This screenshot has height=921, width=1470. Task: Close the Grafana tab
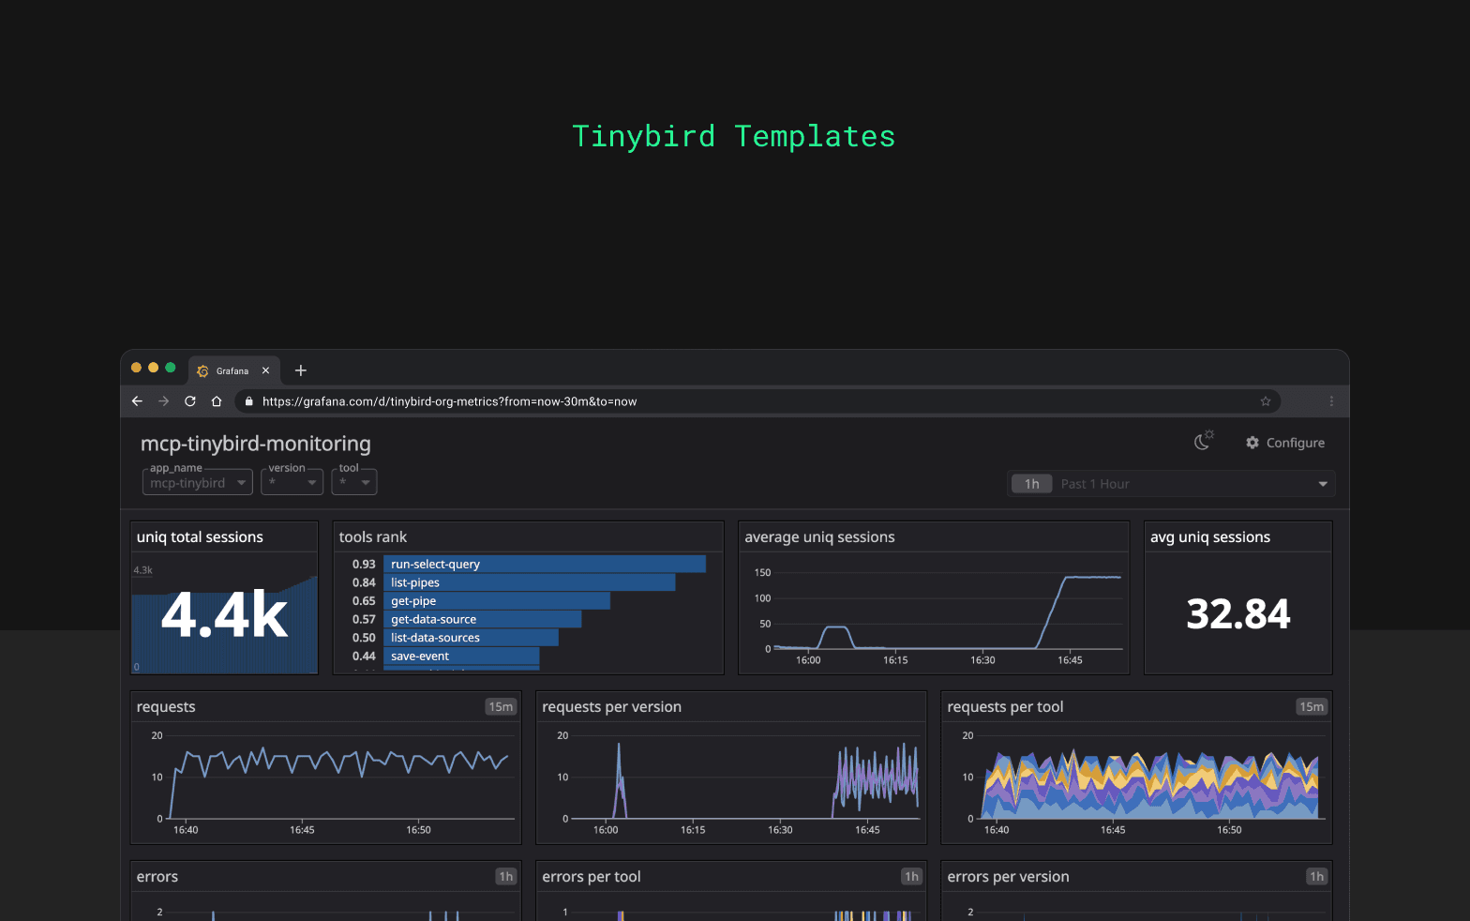[x=266, y=370]
